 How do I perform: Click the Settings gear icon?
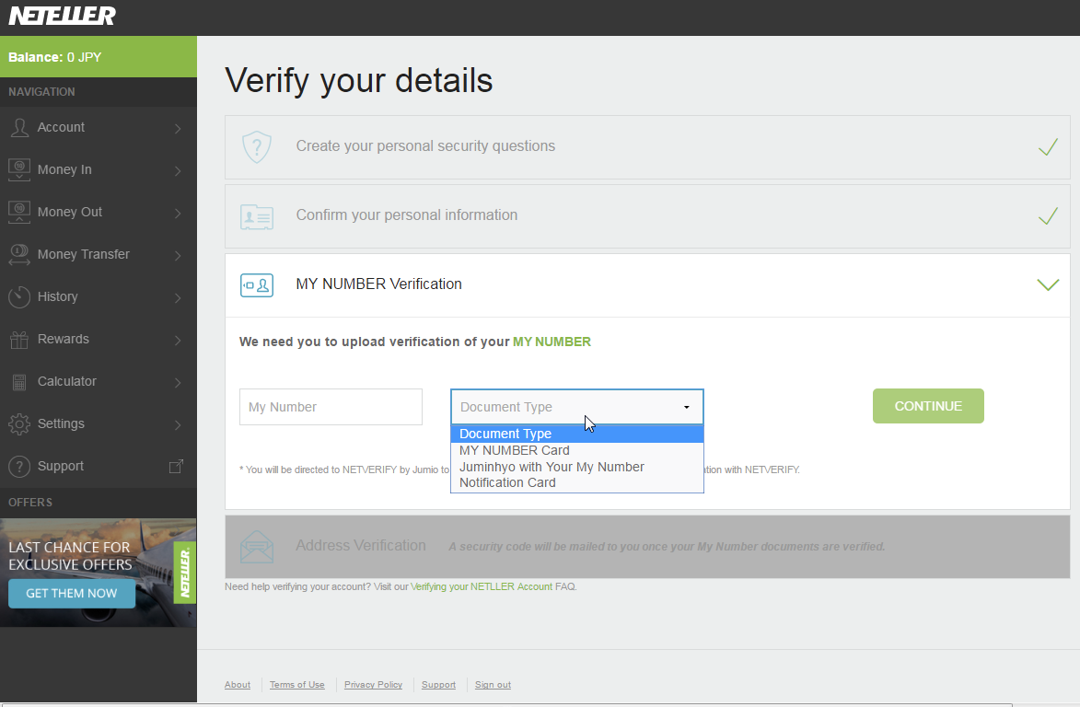(19, 424)
